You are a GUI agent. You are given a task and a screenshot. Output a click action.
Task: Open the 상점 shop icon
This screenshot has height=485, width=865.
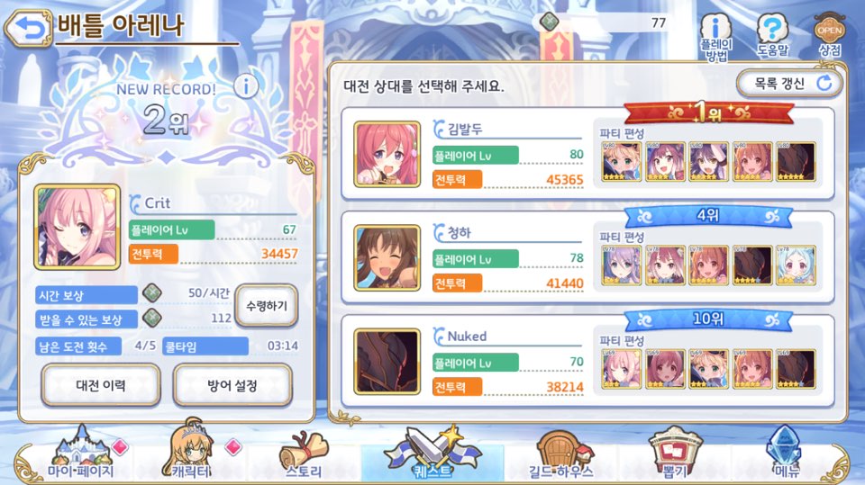[830, 35]
